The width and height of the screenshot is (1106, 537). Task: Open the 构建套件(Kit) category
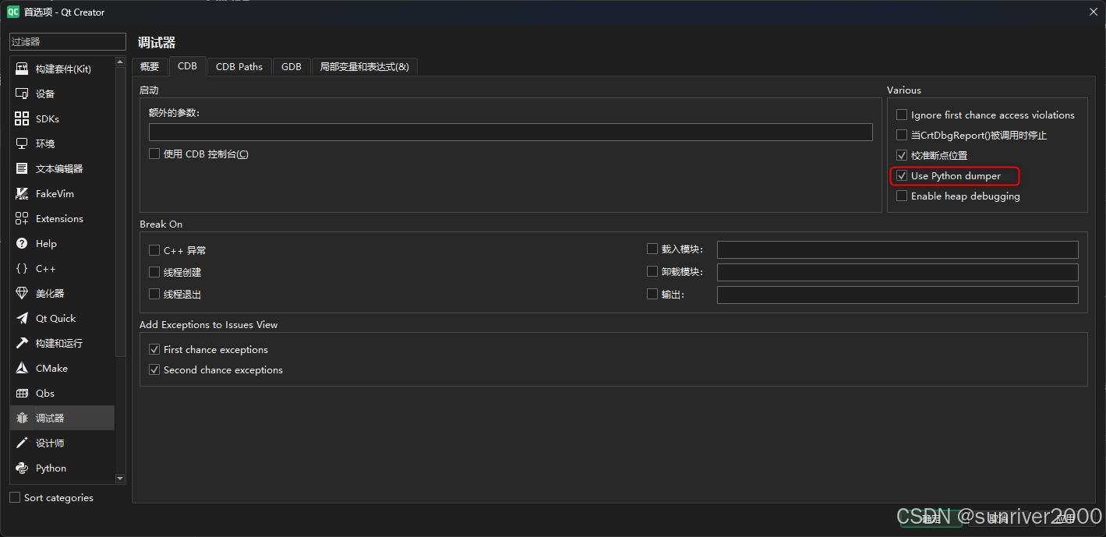pyautogui.click(x=62, y=69)
